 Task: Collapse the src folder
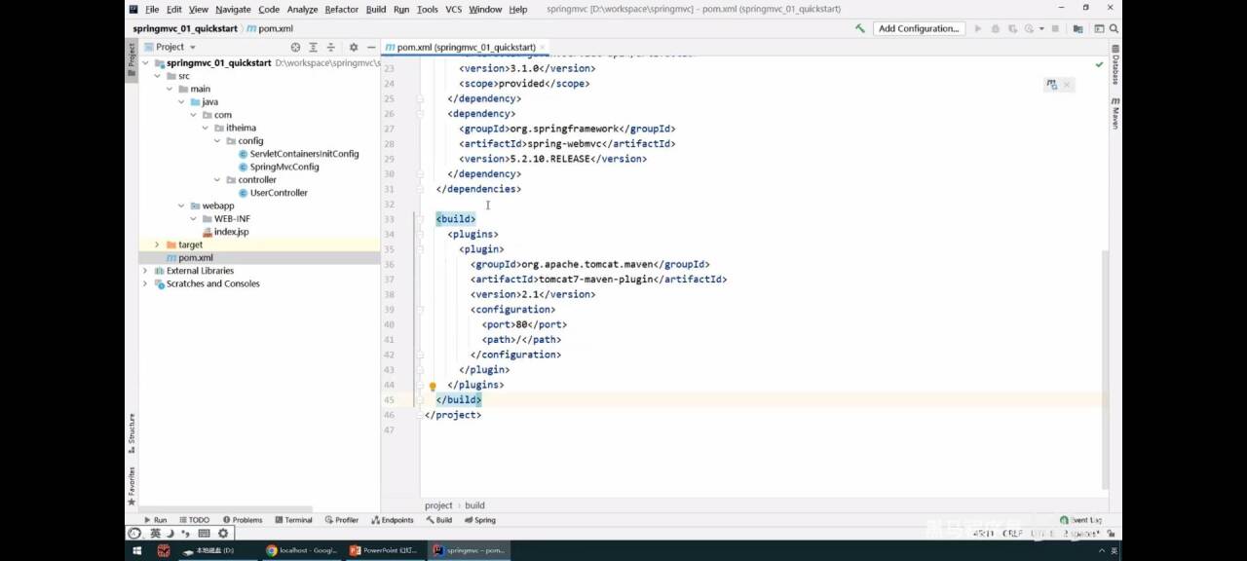[158, 76]
